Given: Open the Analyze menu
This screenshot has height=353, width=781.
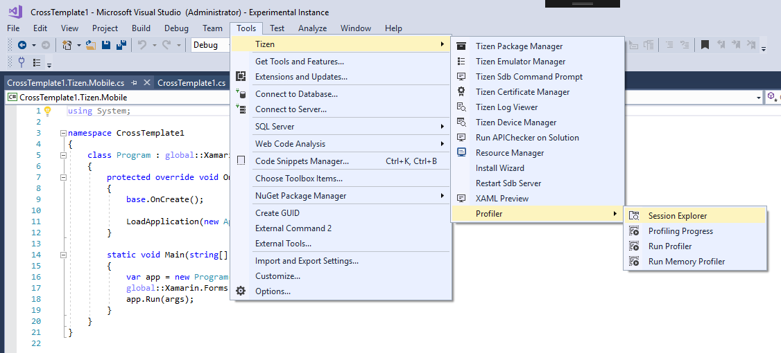Looking at the screenshot, I should coord(312,28).
